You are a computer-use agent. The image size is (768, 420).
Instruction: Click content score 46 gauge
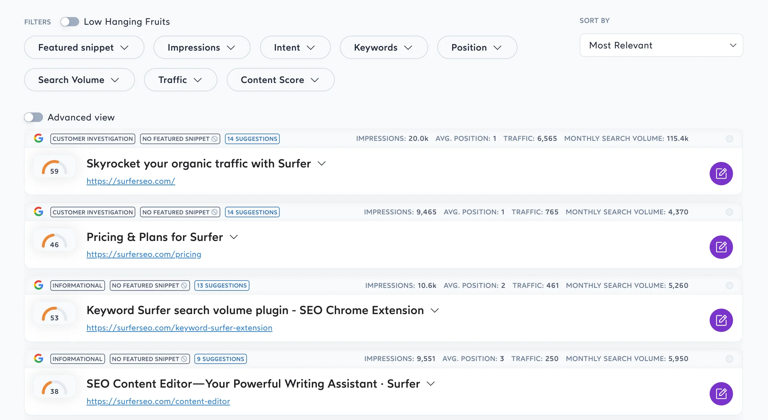(x=54, y=241)
